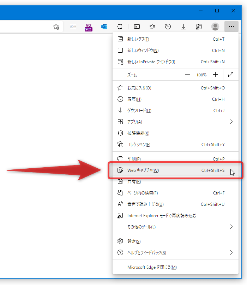Open ページ内の検索(F)
Viewport: 247px width, 285px height.
175,193
